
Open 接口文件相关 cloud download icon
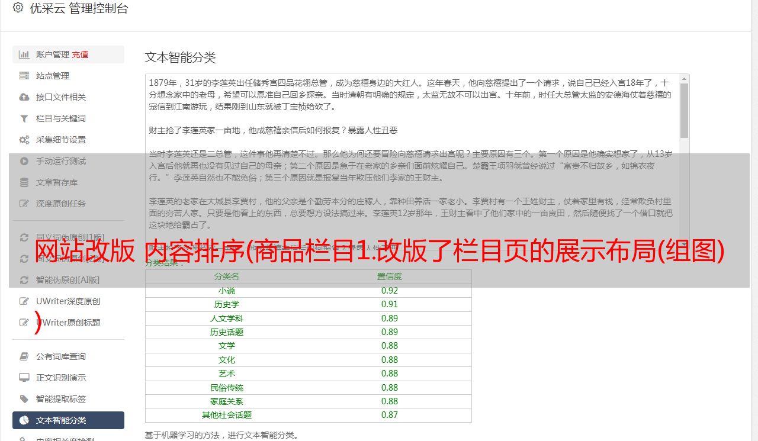[24, 97]
